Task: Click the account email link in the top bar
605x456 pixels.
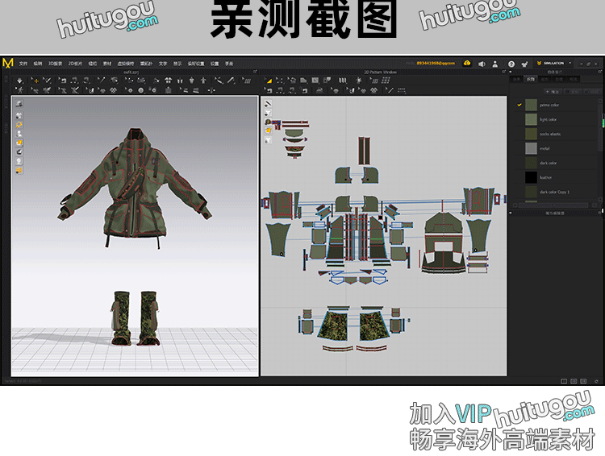Action: pyautogui.click(x=436, y=63)
